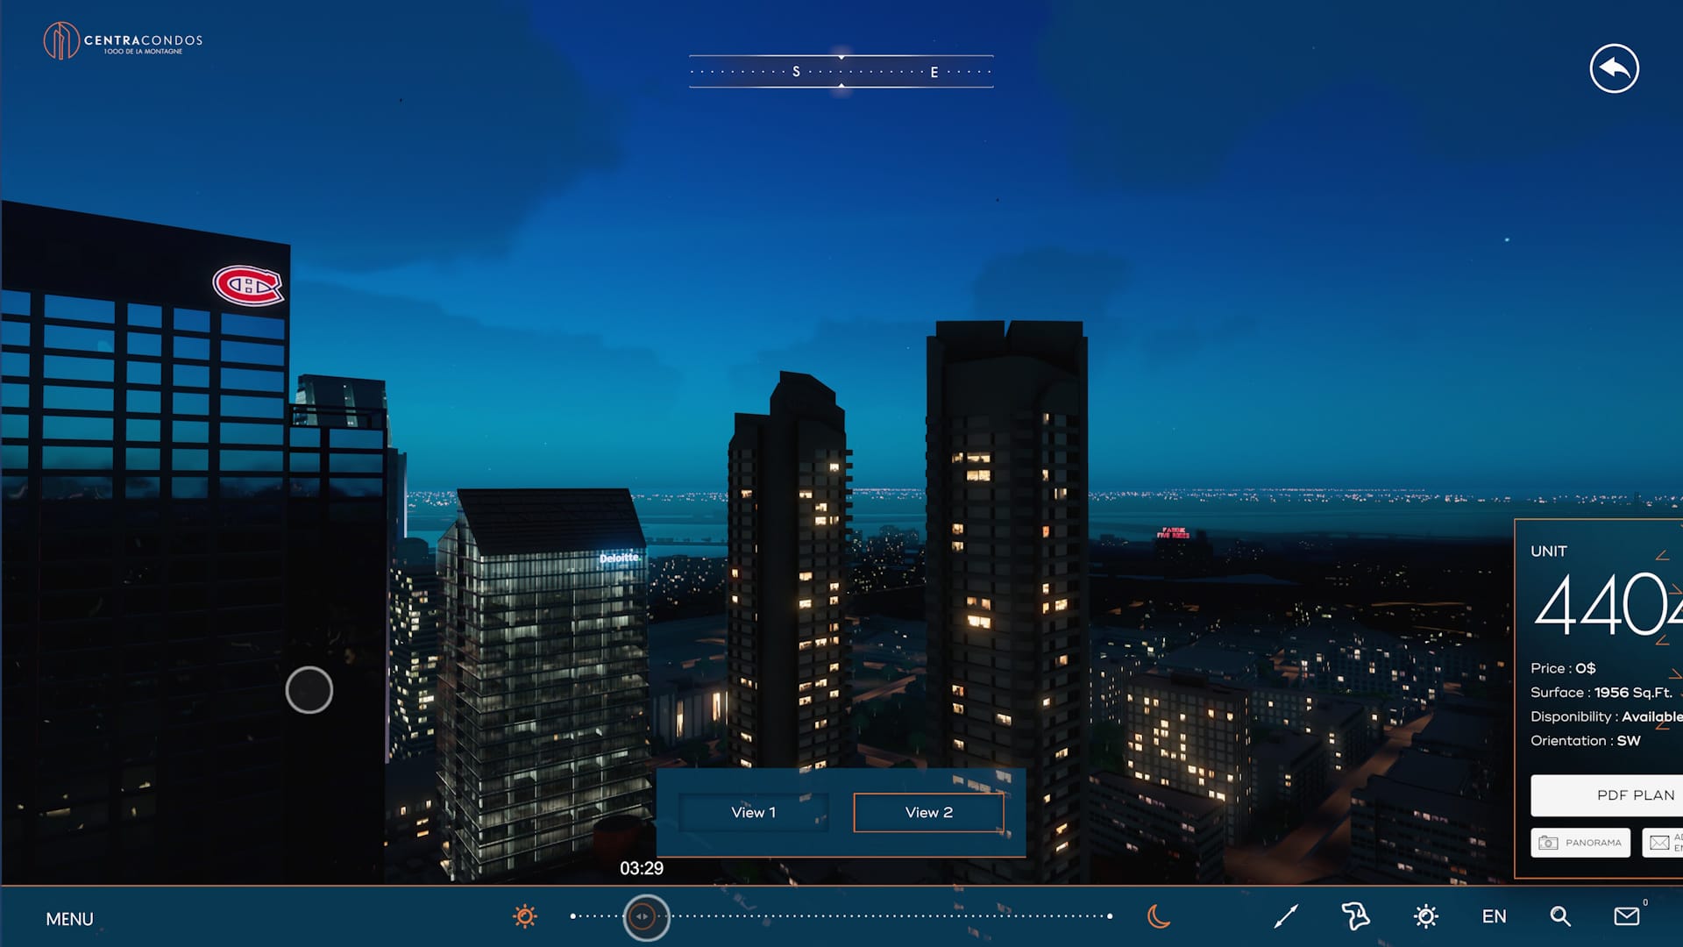
Task: Switch to View 1
Action: (753, 813)
